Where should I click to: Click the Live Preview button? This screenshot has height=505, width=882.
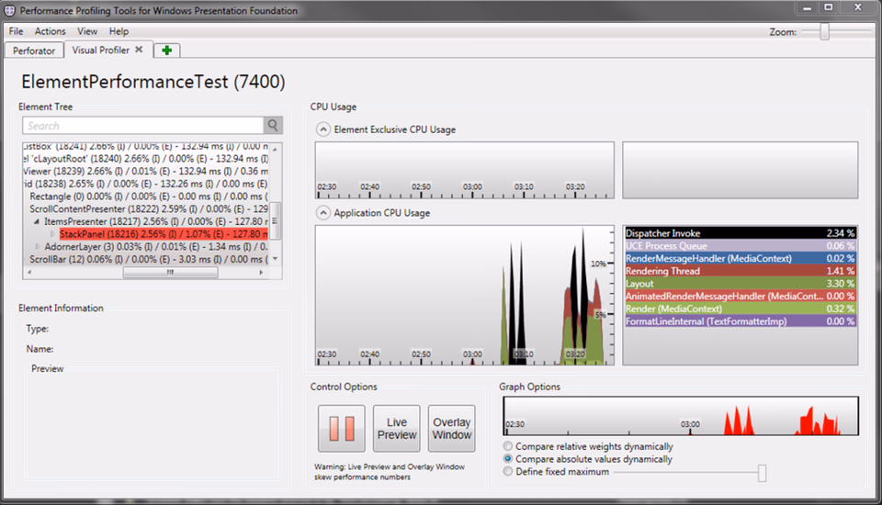397,429
